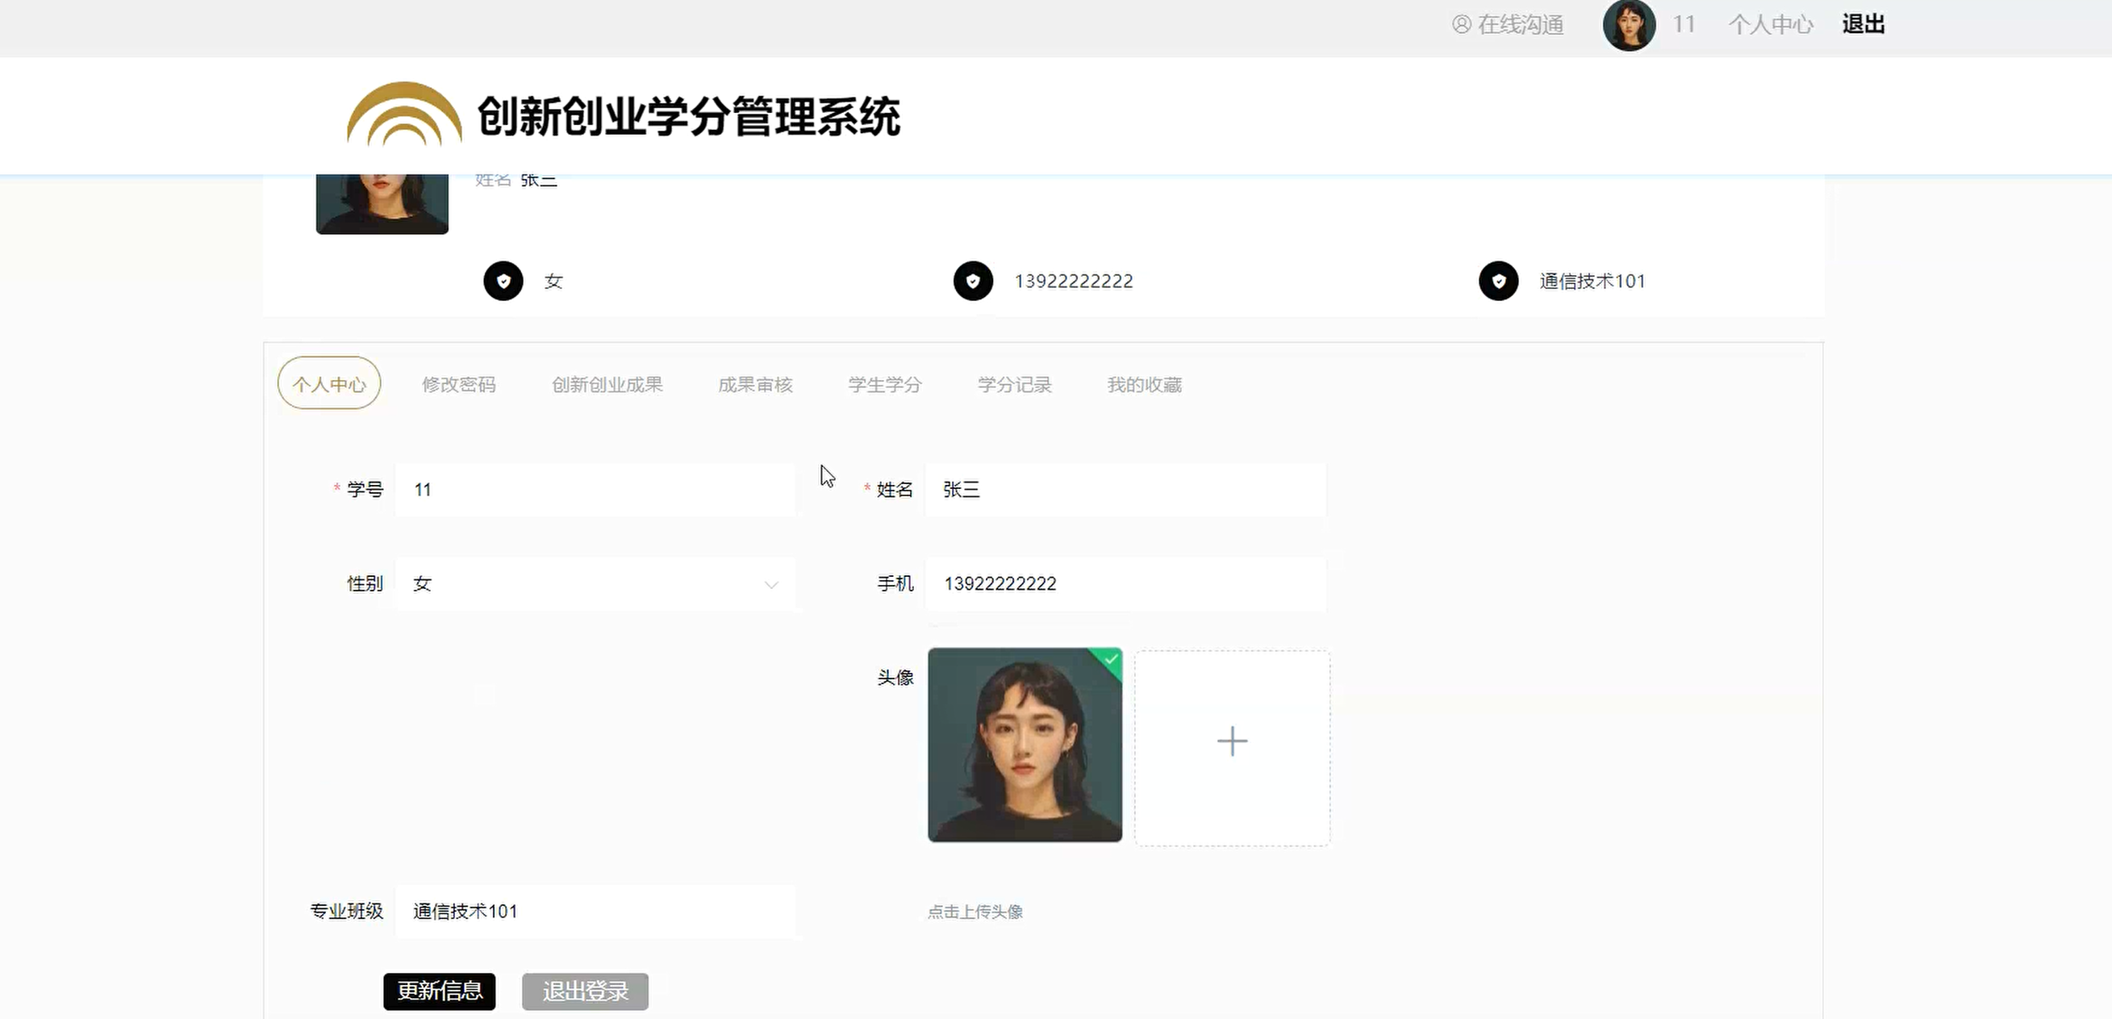Screen dimensions: 2112x1019
Task: Open the 创新创业成果 tab
Action: (607, 385)
